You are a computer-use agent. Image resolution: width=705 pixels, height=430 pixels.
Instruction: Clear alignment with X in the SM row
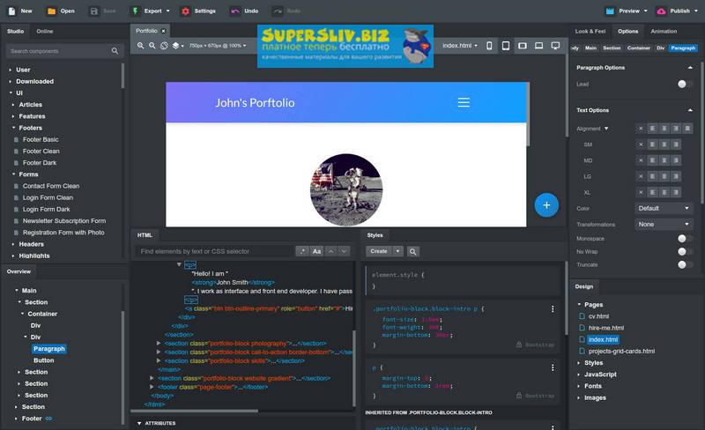[x=641, y=145]
